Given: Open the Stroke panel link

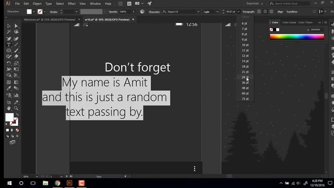Looking at the screenshot, I should click(x=53, y=11).
